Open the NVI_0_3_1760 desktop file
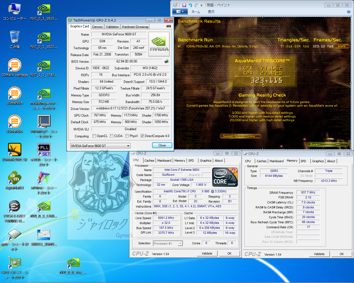 (x=44, y=209)
